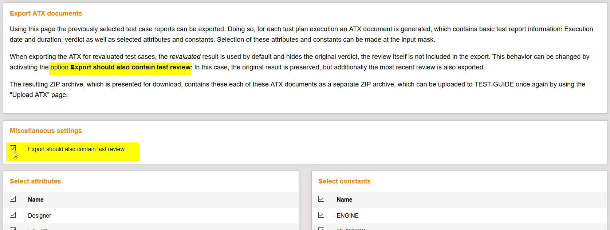Uncheck "Export should also contain last review"
The width and height of the screenshot is (610, 230).
(x=13, y=148)
